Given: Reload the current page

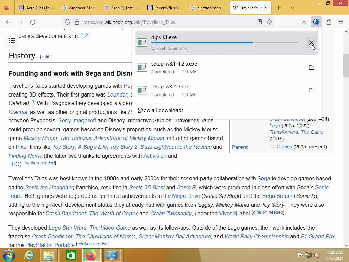Looking at the screenshot, I should 33,22.
